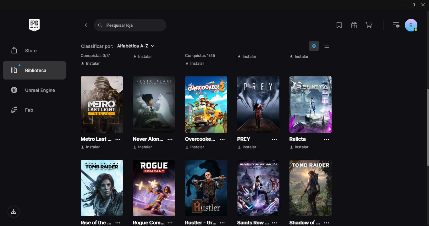Image resolution: width=429 pixels, height=226 pixels.
Task: Open Relicta cover art
Action: pyautogui.click(x=311, y=104)
